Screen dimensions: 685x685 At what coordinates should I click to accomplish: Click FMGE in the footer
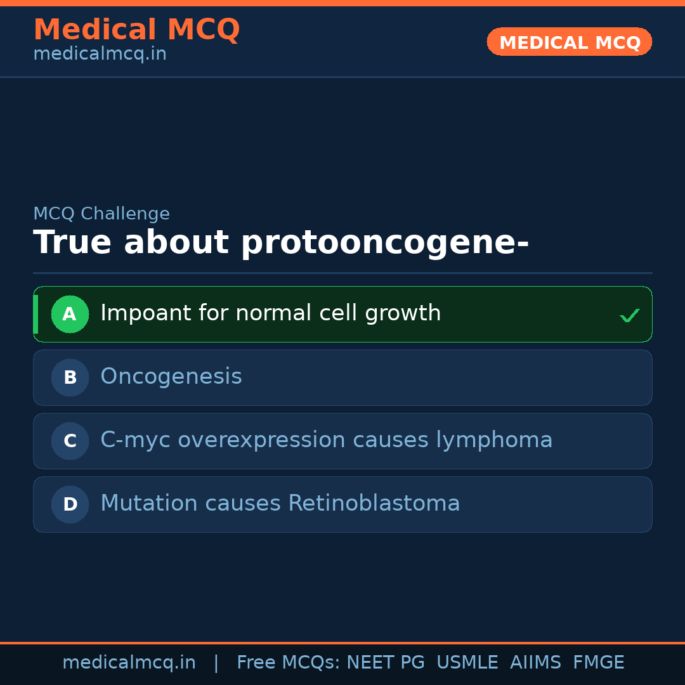click(598, 663)
